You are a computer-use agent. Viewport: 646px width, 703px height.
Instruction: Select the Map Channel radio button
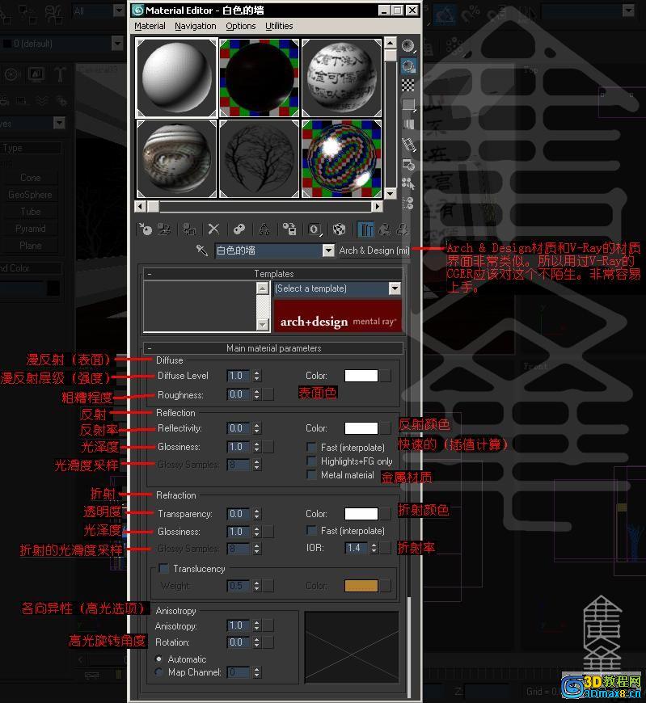(x=158, y=672)
